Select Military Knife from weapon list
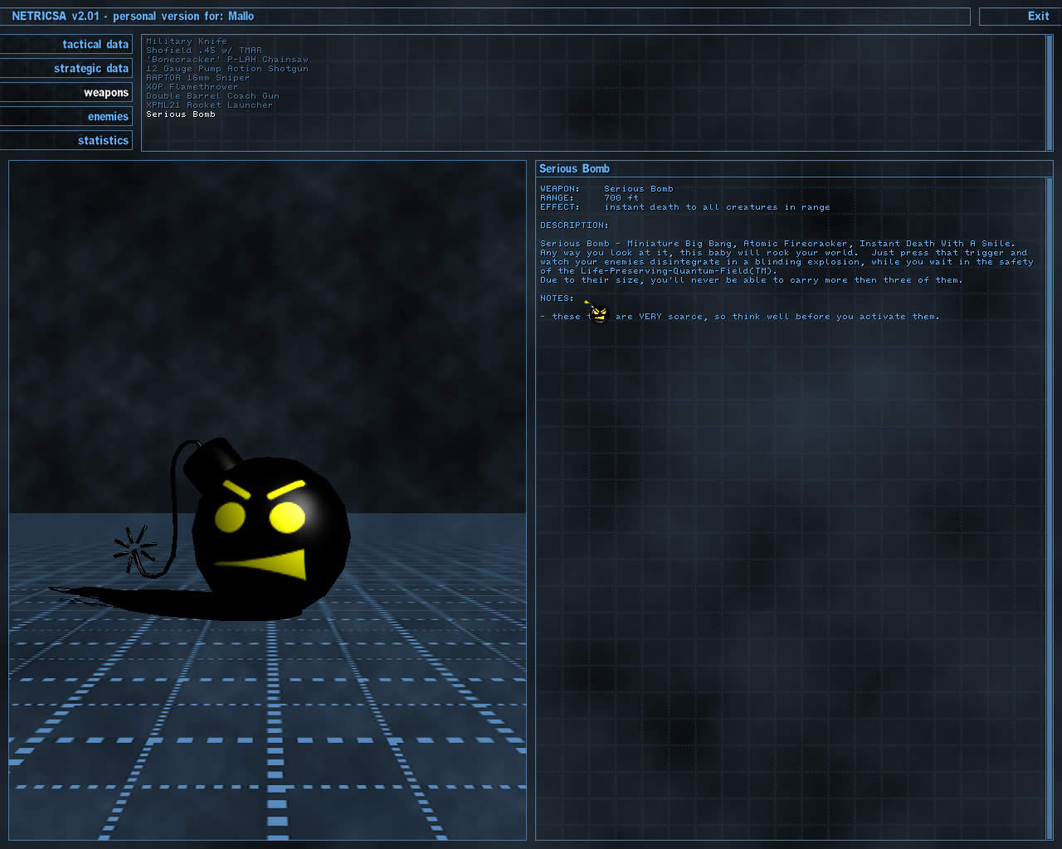 (186, 41)
